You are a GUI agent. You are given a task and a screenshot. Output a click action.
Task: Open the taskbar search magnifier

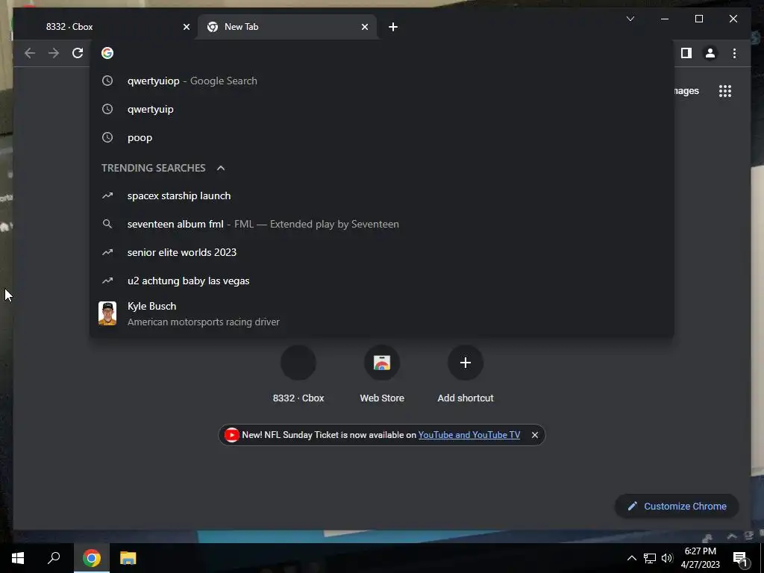(x=54, y=558)
